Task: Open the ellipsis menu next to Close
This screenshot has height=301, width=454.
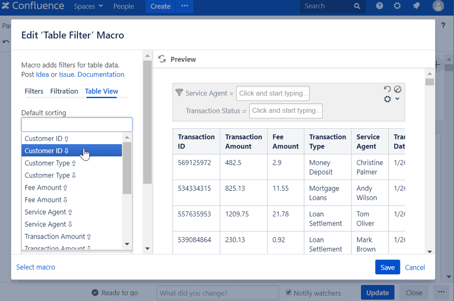Action: point(441,292)
